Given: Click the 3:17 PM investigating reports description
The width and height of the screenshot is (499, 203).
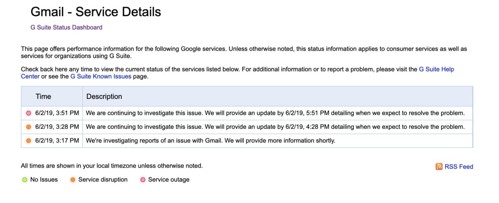Looking at the screenshot, I should 210,141.
